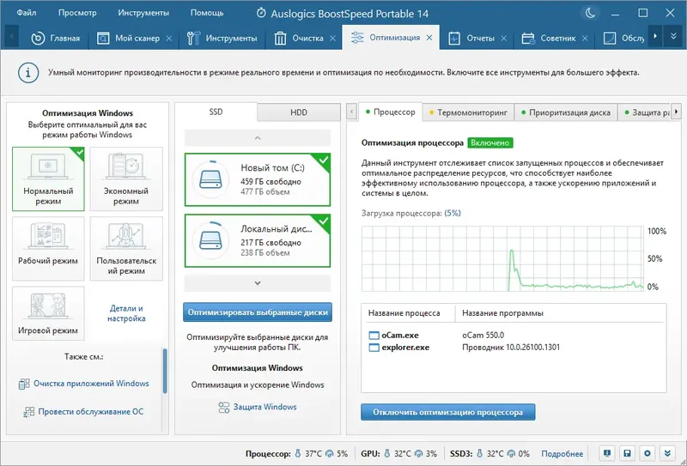This screenshot has width=687, height=466.
Task: Open the Отчеты tab
Action: (471, 38)
